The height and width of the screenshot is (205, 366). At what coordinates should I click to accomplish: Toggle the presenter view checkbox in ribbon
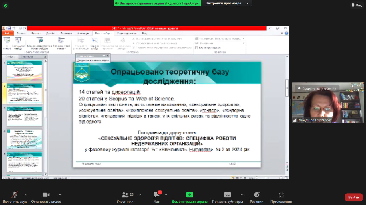click(196, 48)
